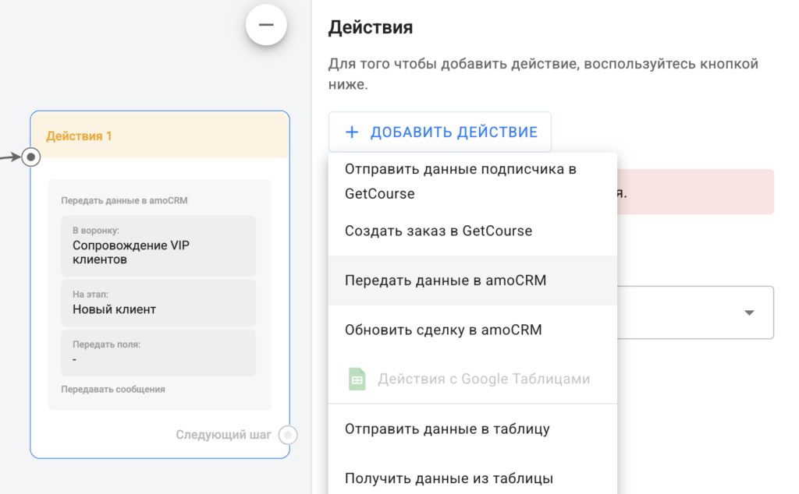799x494 pixels.
Task: Click the Google Sheets icon in menu
Action: coord(357,379)
